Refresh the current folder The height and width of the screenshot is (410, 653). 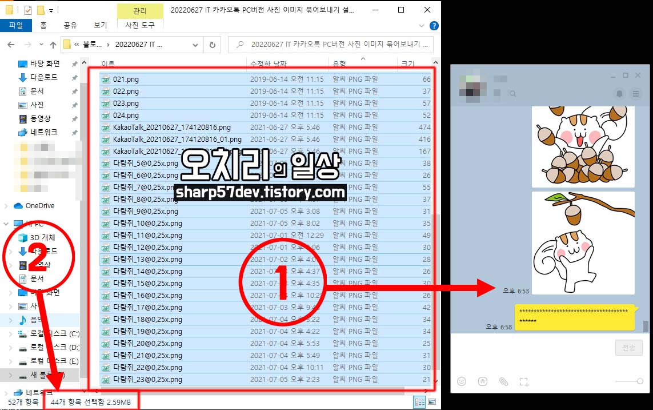coord(213,45)
